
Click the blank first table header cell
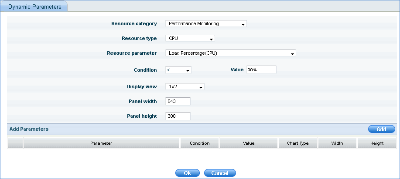(15, 143)
